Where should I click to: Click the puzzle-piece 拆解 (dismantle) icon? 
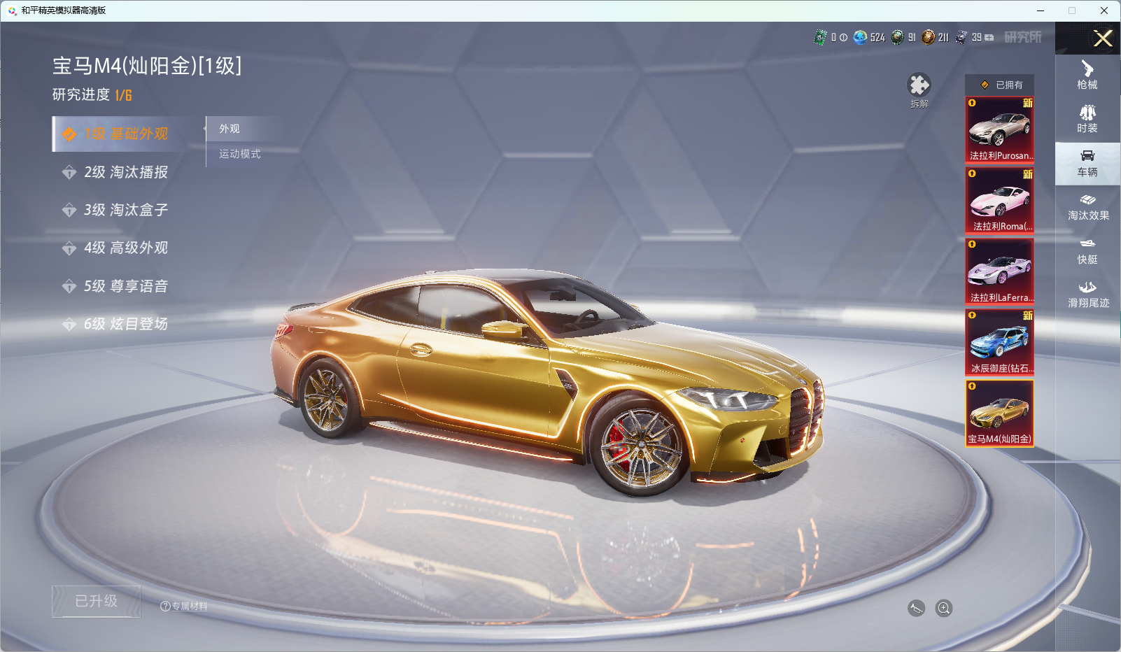919,86
